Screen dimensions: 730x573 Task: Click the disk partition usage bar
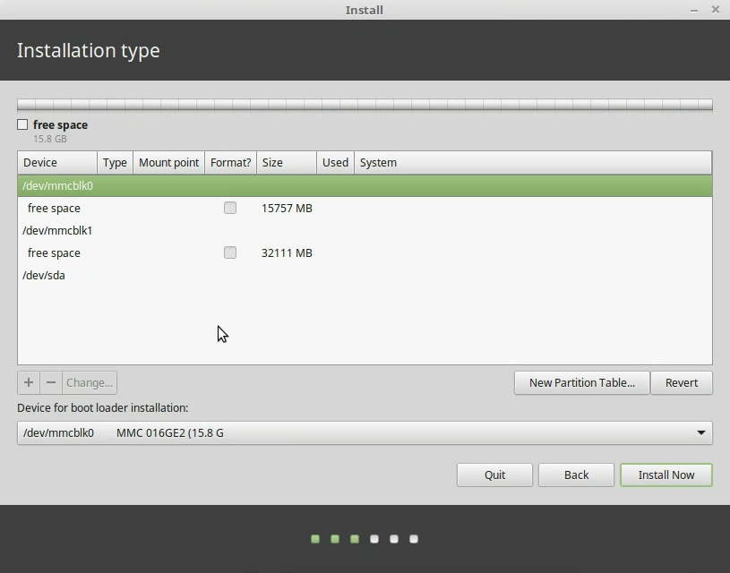pos(365,105)
